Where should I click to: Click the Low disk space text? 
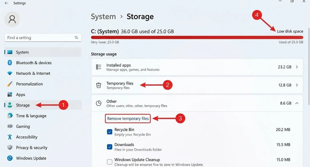click(290, 31)
